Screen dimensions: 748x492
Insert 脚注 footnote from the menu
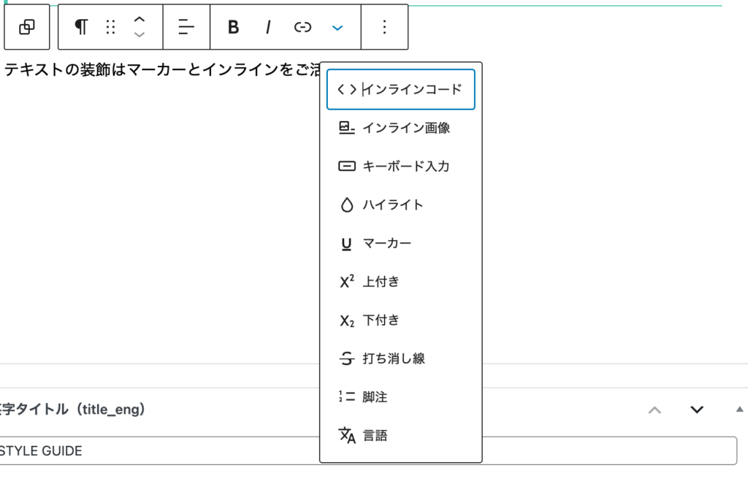[401, 397]
